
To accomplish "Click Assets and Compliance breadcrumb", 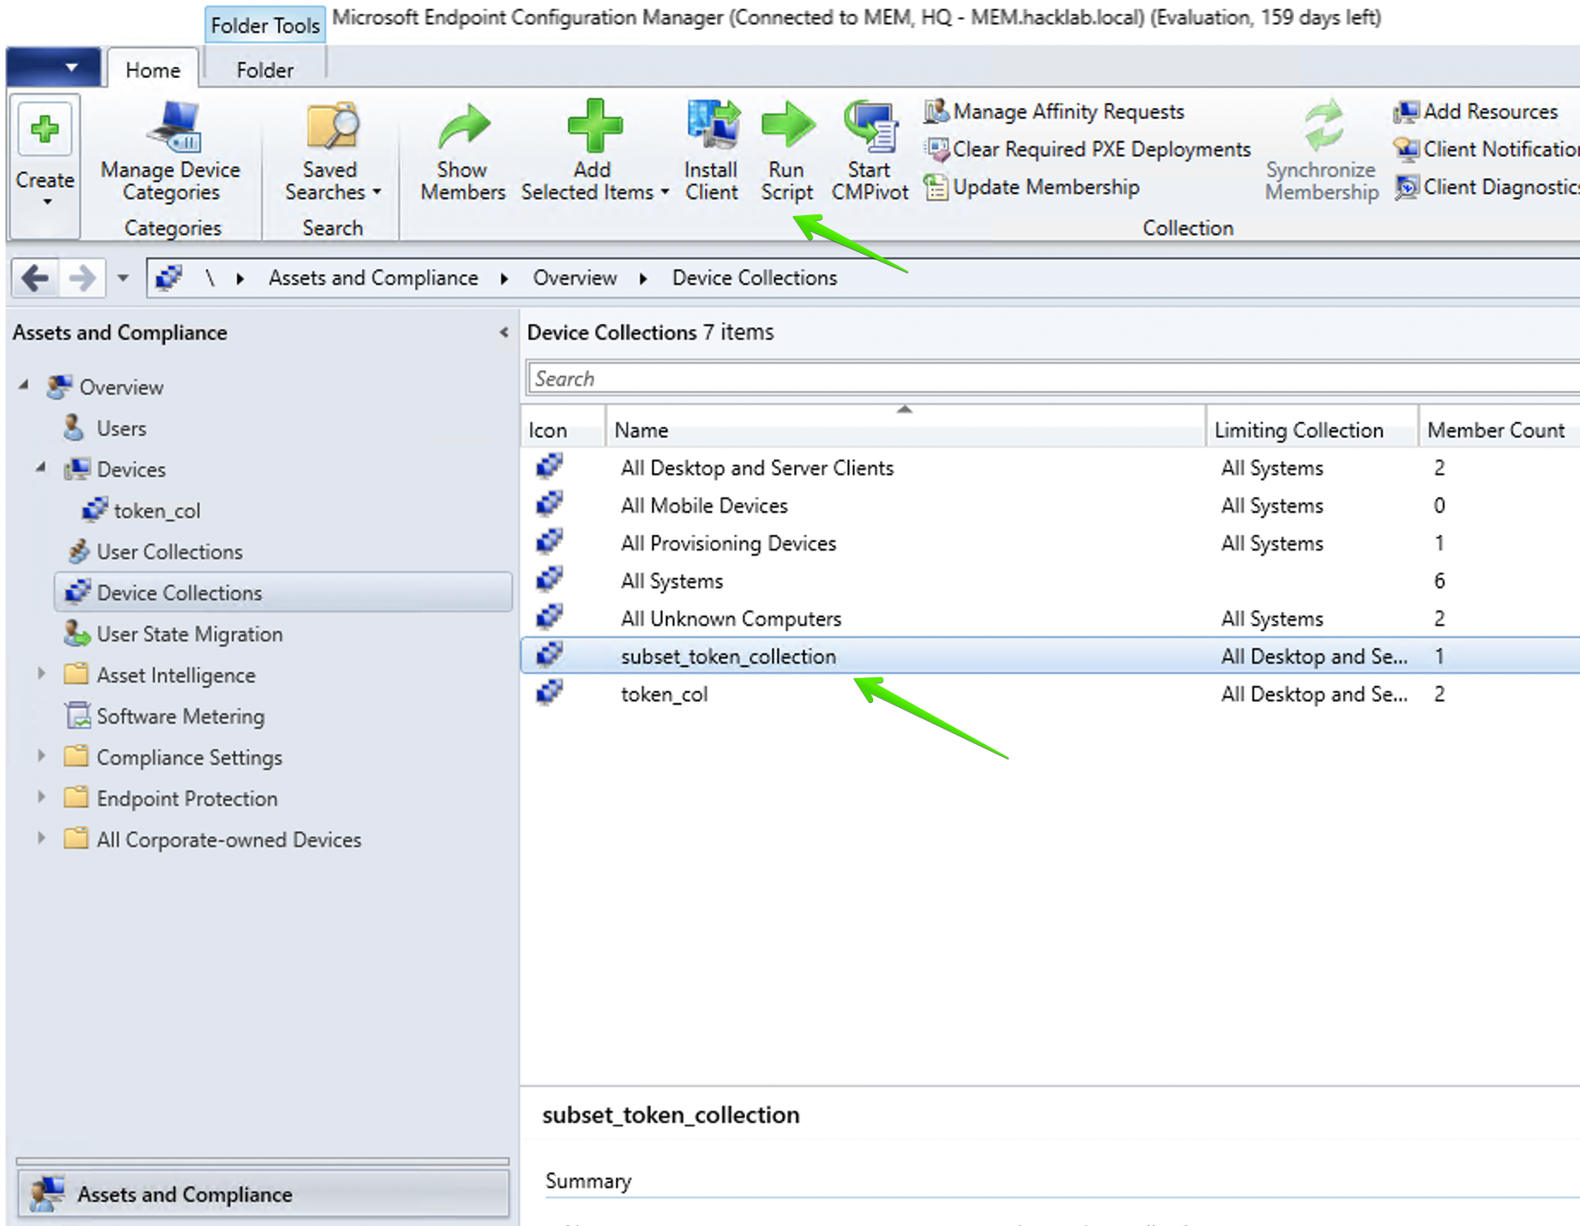I will (373, 278).
